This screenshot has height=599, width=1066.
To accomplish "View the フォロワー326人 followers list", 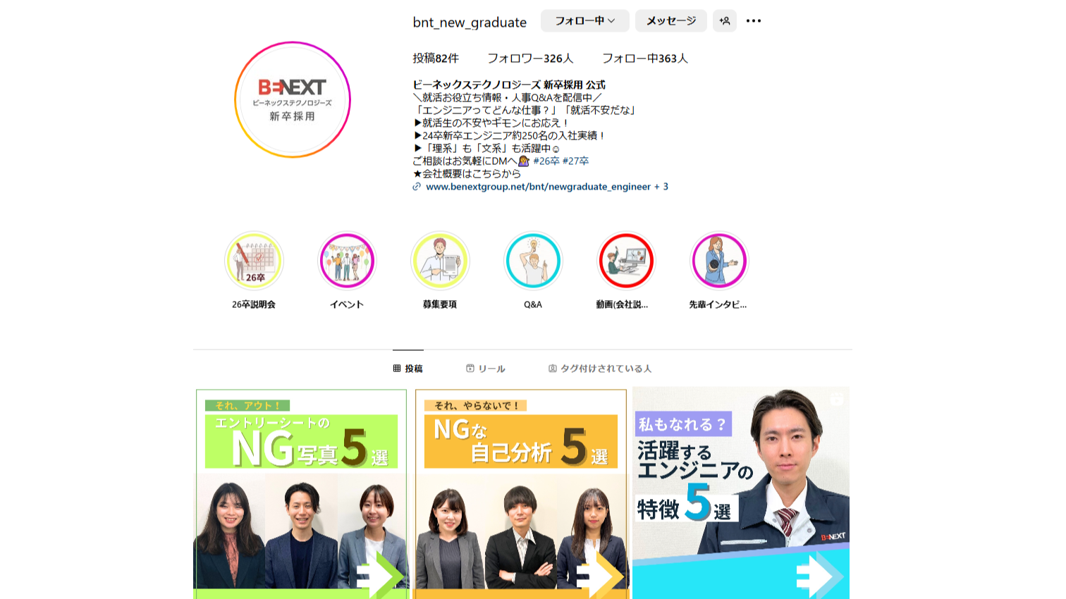I will pyautogui.click(x=530, y=58).
